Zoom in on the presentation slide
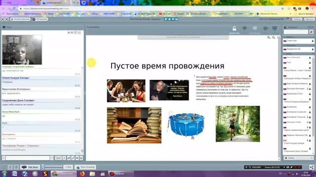316x177 pixels. (269, 37)
